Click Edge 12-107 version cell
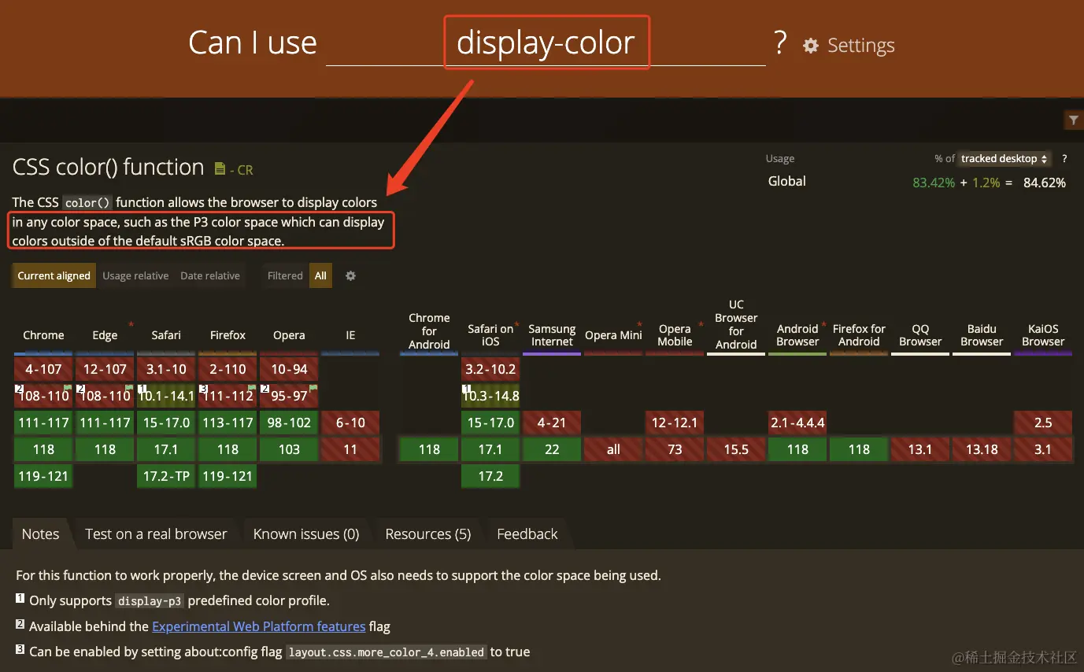This screenshot has height=672, width=1084. pyautogui.click(x=105, y=369)
